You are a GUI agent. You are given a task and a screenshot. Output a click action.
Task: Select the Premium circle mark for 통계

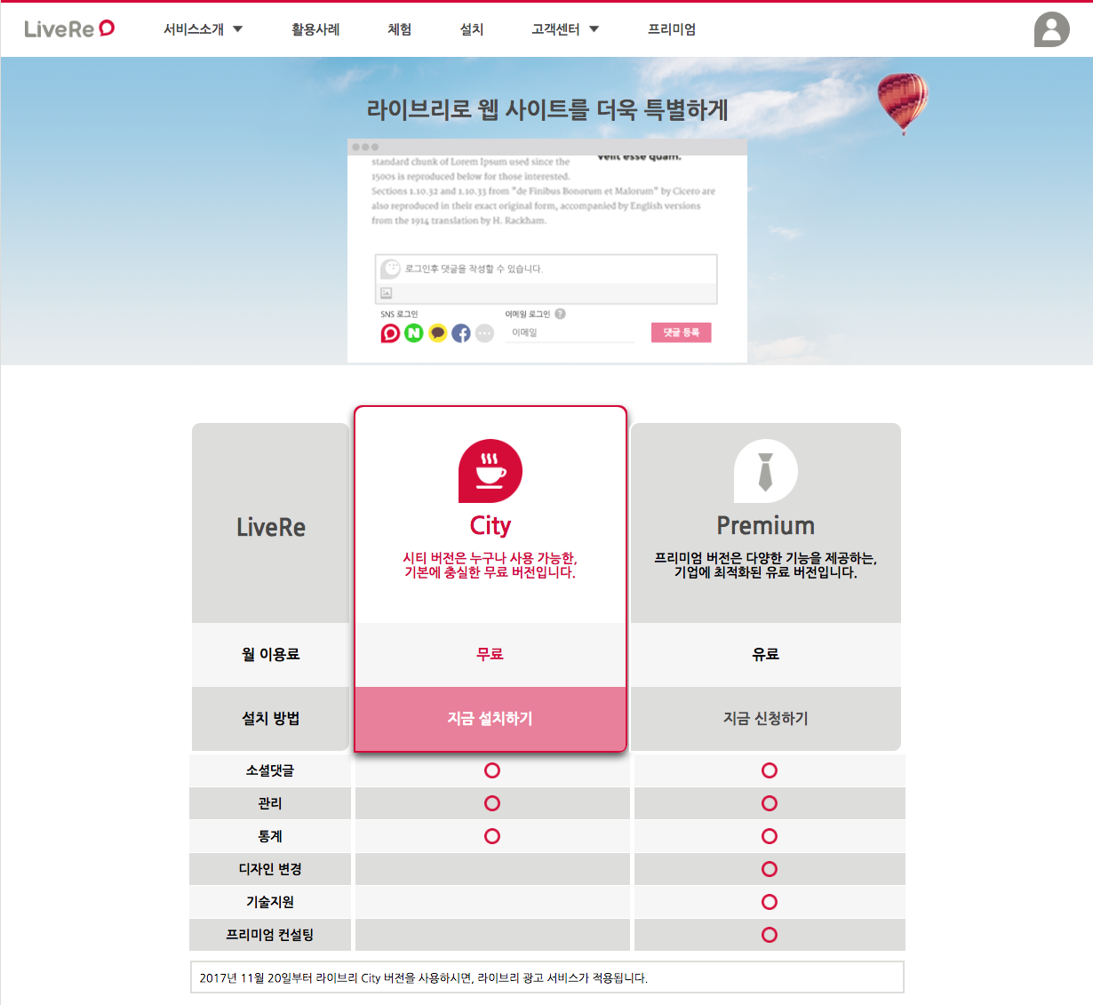[770, 836]
